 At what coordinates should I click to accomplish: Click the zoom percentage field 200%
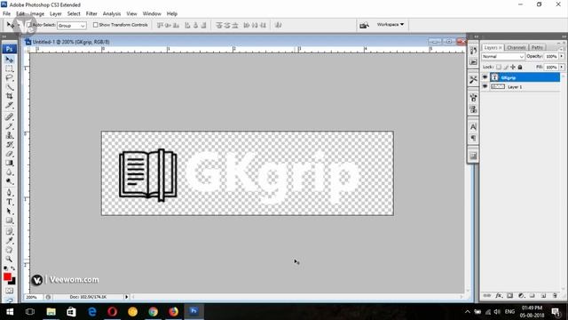point(33,297)
